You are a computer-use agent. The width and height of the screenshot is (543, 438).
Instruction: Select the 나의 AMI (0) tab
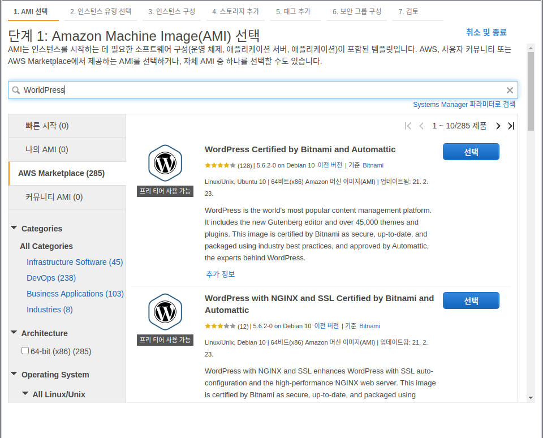pyautogui.click(x=67, y=150)
